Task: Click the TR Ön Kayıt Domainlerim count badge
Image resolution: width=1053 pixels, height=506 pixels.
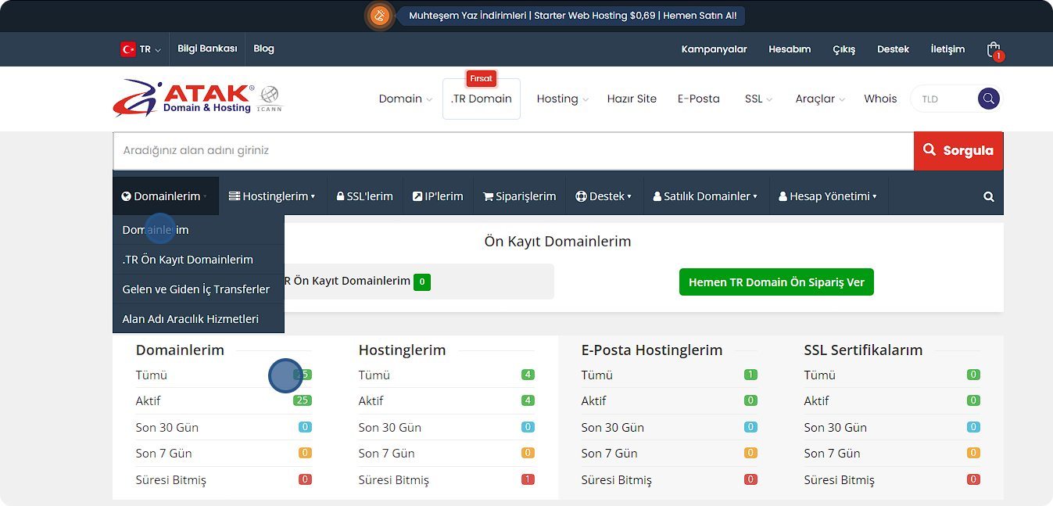Action: [422, 282]
